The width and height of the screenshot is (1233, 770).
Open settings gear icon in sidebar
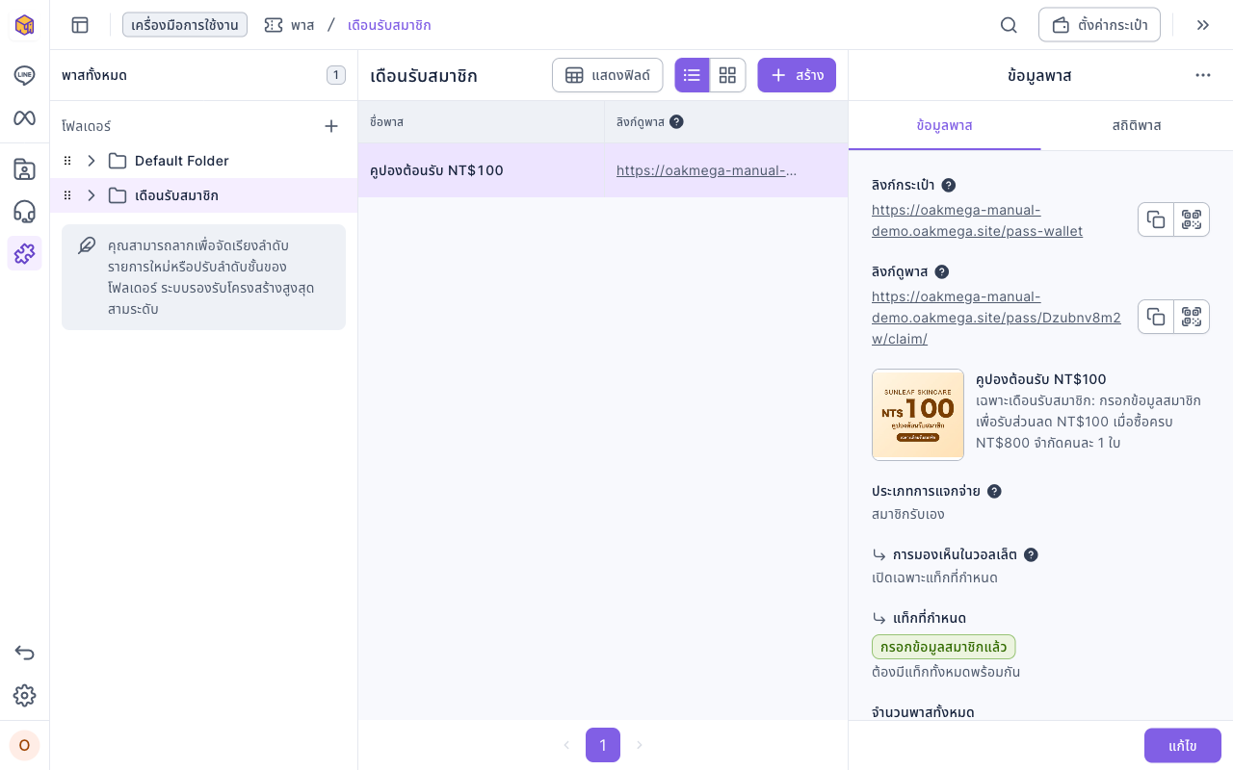[x=24, y=695]
